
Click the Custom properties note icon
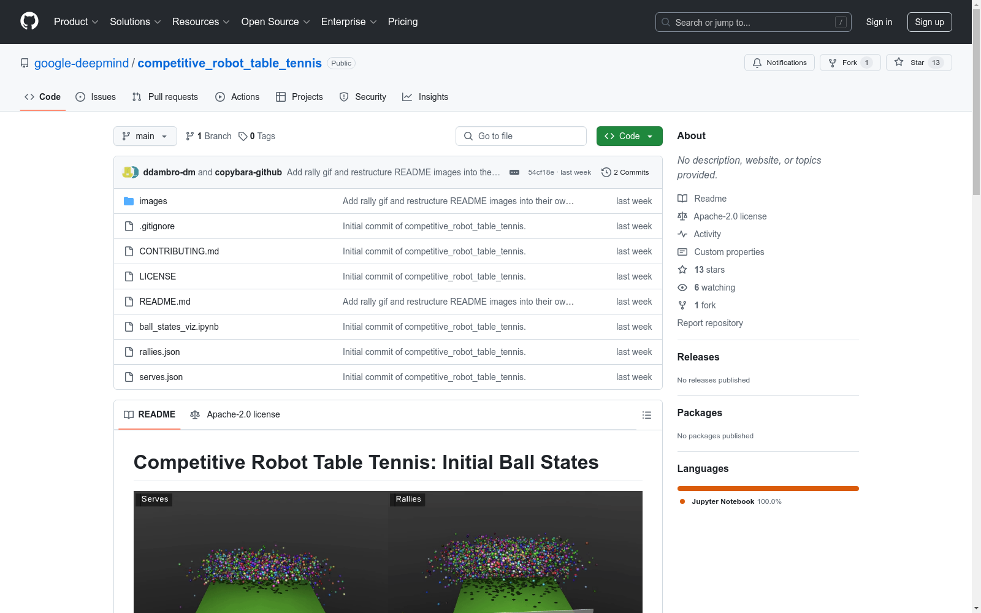682,252
